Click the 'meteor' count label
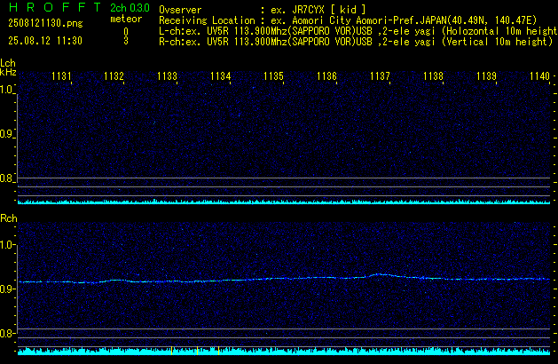This screenshot has height=364, width=558. coord(126,19)
